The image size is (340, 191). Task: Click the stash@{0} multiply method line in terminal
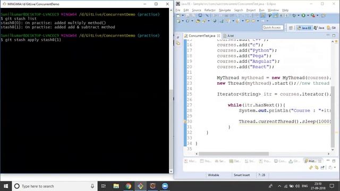click(53, 23)
